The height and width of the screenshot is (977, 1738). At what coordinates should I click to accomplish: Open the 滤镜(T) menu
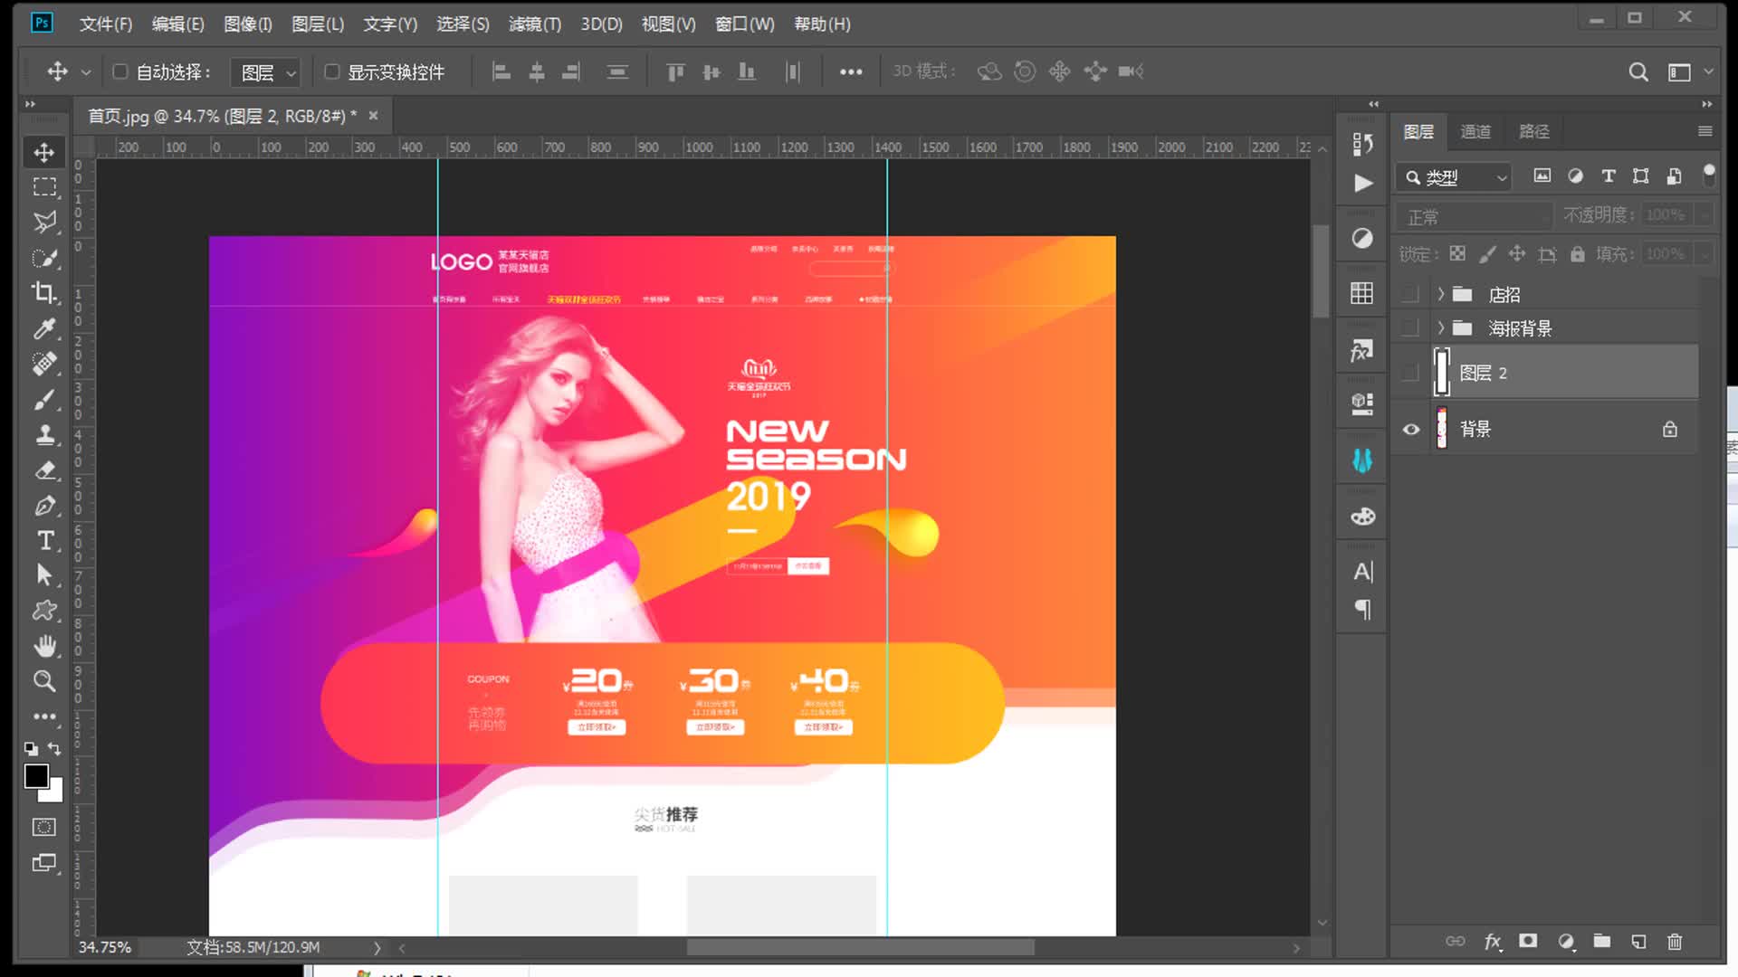[x=535, y=24]
